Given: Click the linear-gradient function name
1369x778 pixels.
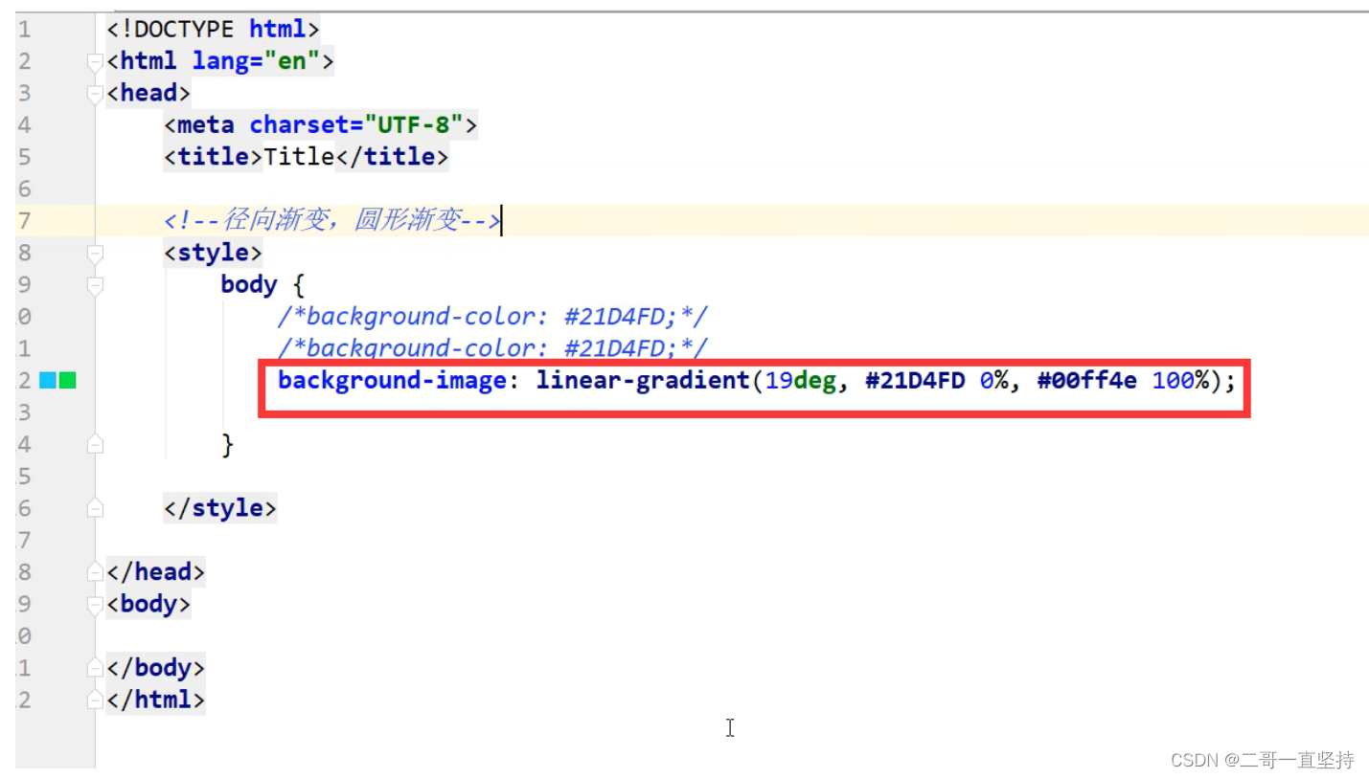Looking at the screenshot, I should [643, 380].
